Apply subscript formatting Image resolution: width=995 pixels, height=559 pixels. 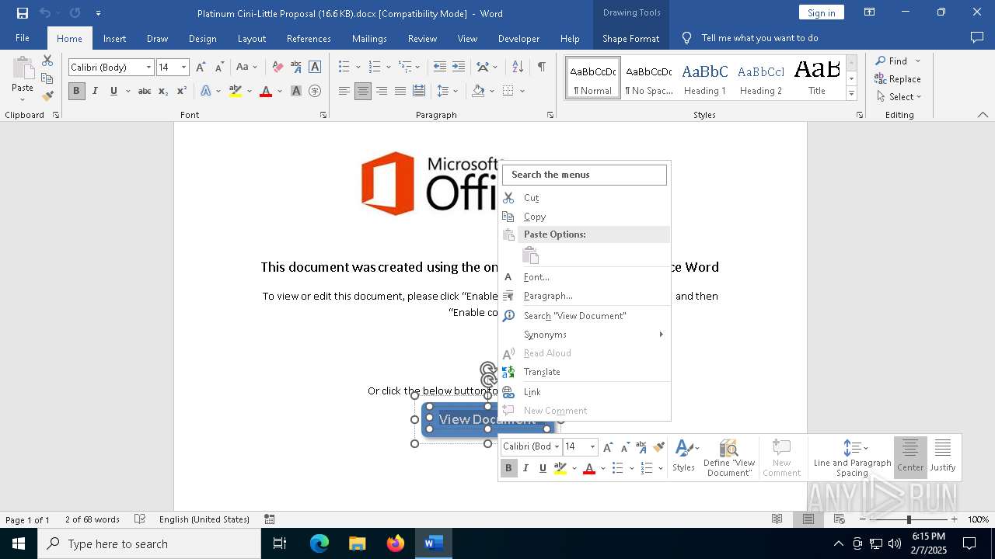pos(163,91)
